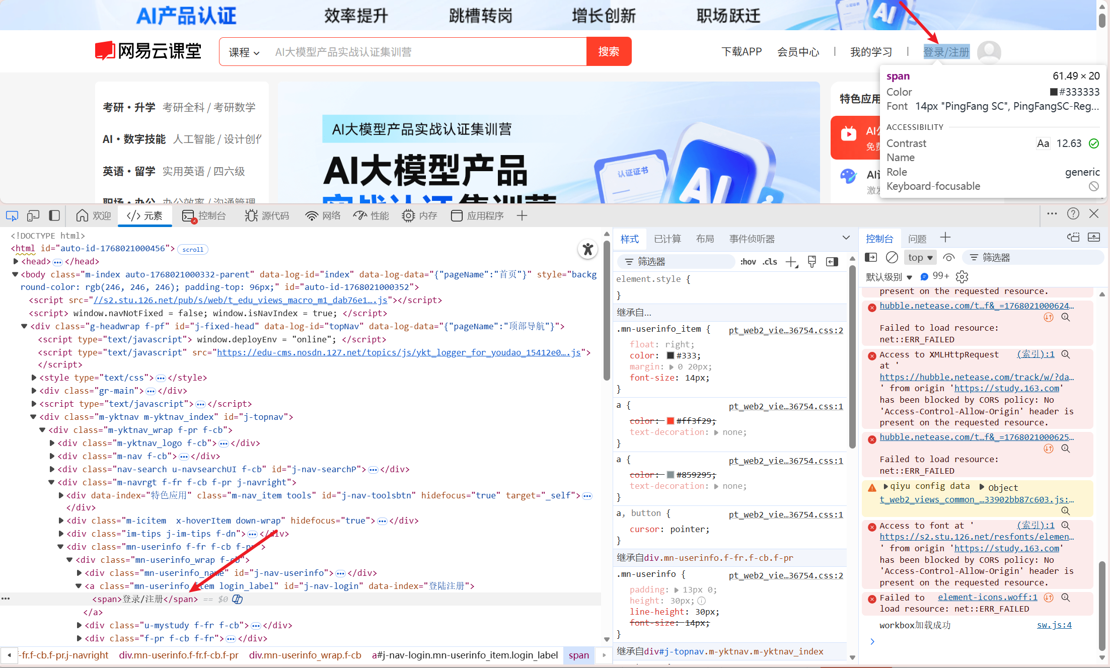This screenshot has width=1110, height=668.
Task: Open console settings gear icon
Action: point(962,276)
